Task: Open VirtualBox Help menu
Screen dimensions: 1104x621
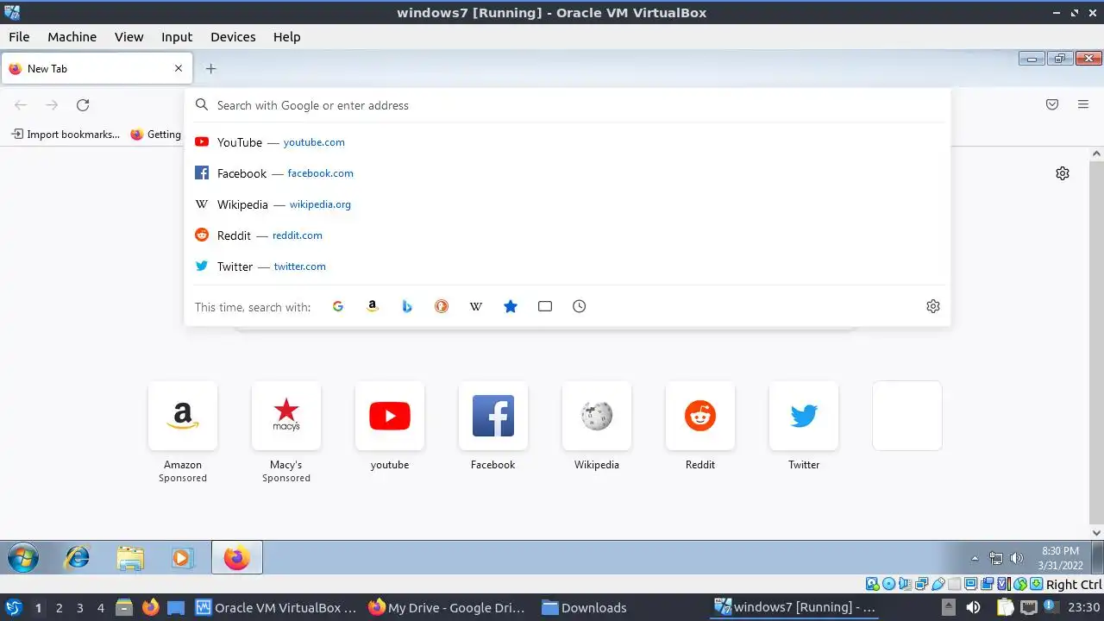Action: 286,37
